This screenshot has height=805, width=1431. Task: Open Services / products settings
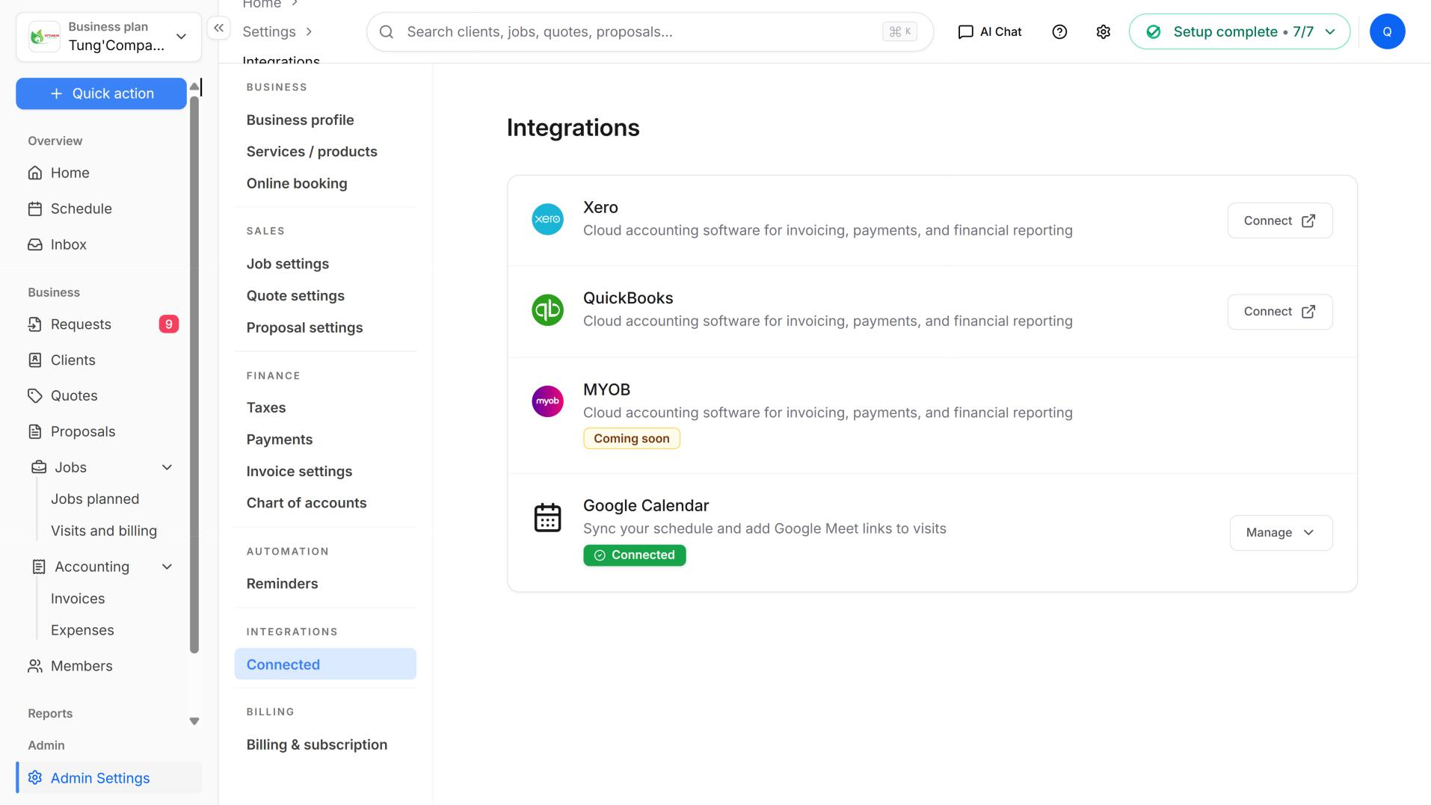coord(312,152)
